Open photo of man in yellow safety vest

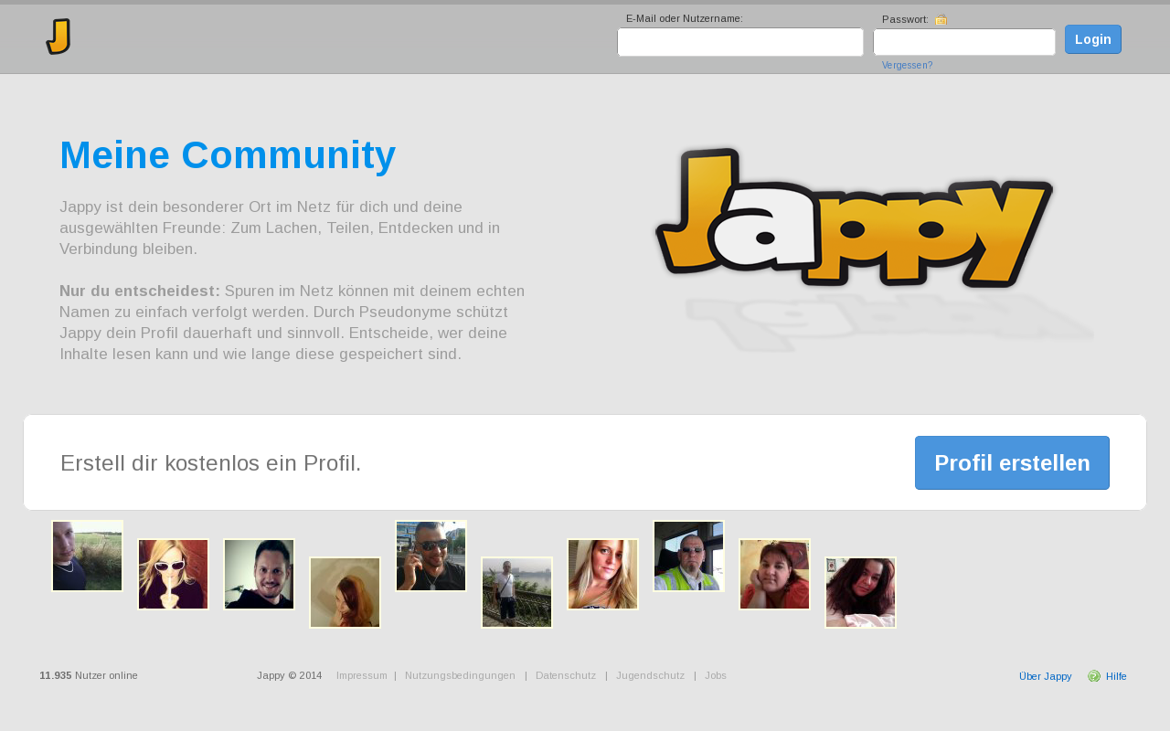coord(689,556)
